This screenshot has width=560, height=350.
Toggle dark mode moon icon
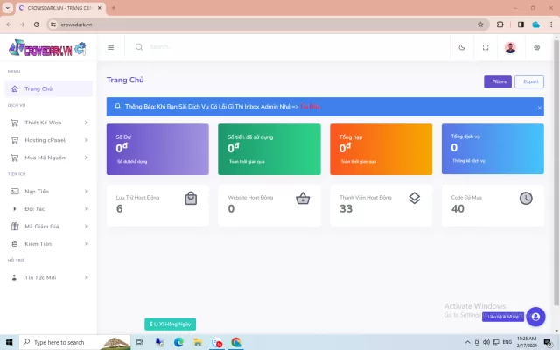coord(462,47)
